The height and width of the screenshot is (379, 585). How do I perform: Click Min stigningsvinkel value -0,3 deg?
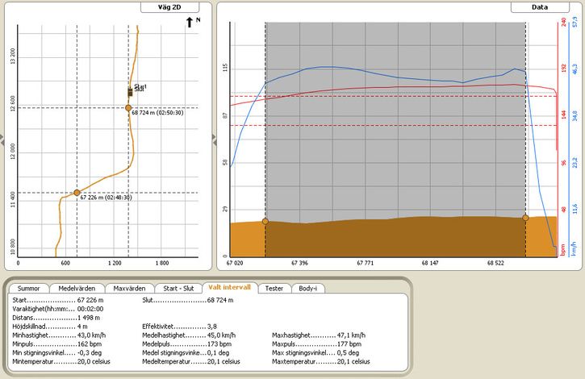(90, 353)
